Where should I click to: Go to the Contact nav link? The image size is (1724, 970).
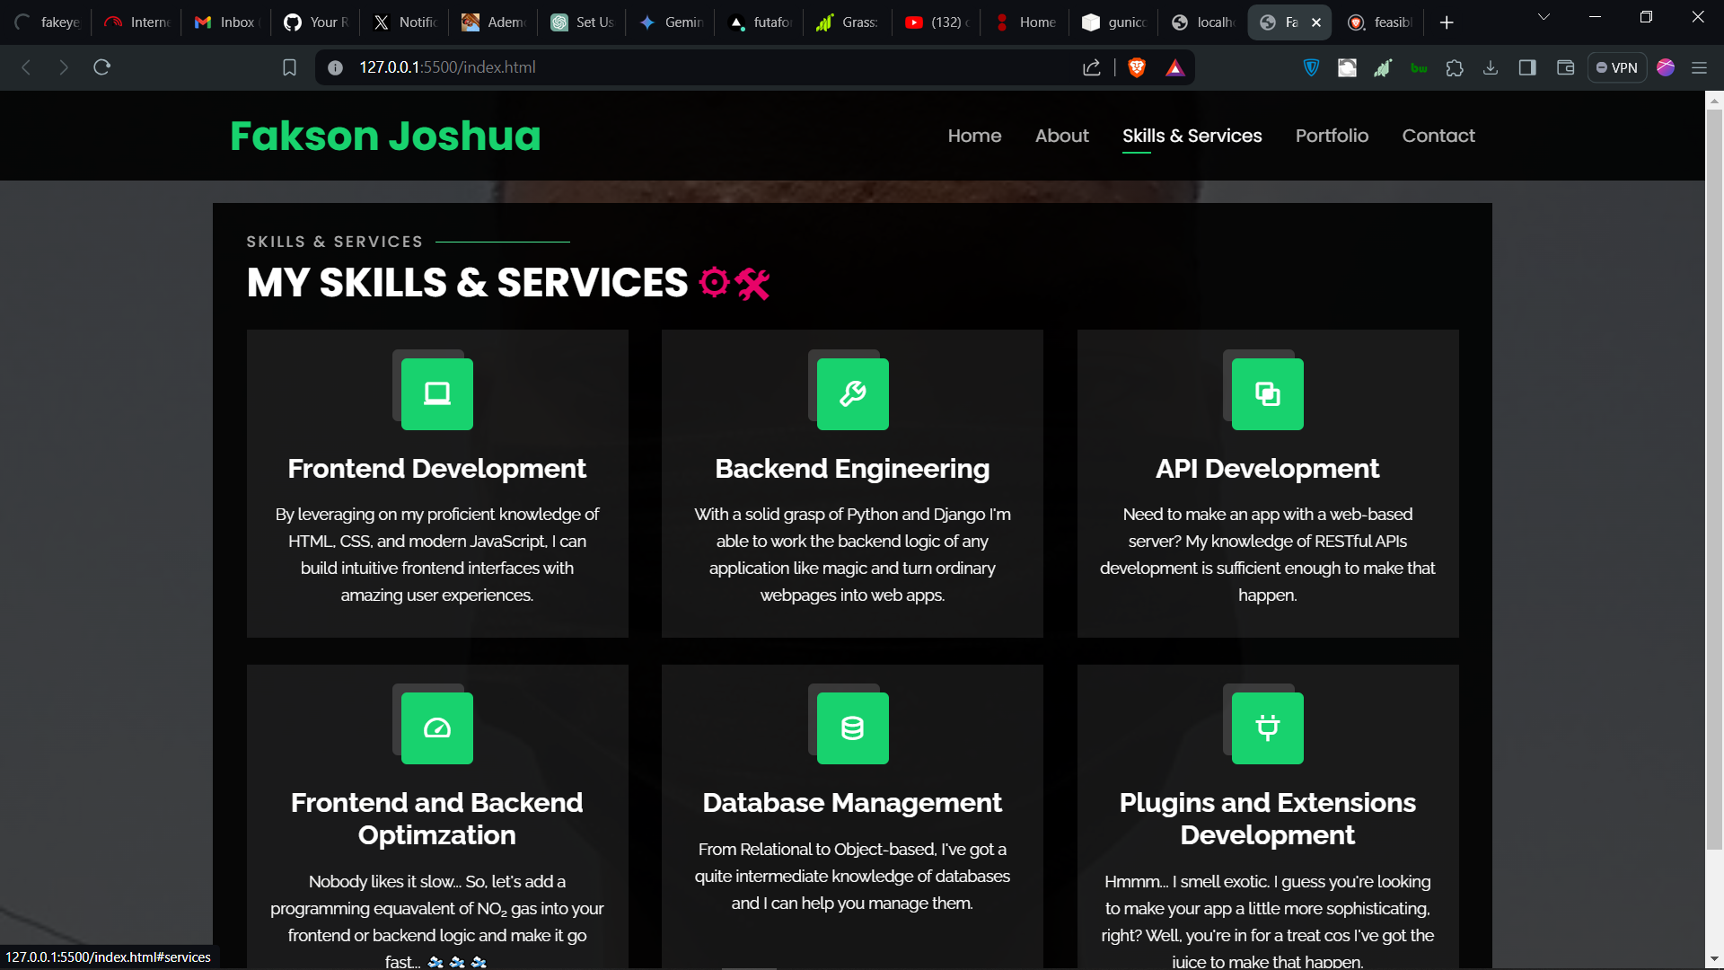(1438, 136)
